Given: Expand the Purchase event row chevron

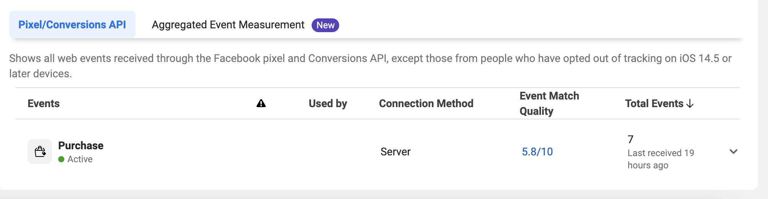Looking at the screenshot, I should (733, 152).
